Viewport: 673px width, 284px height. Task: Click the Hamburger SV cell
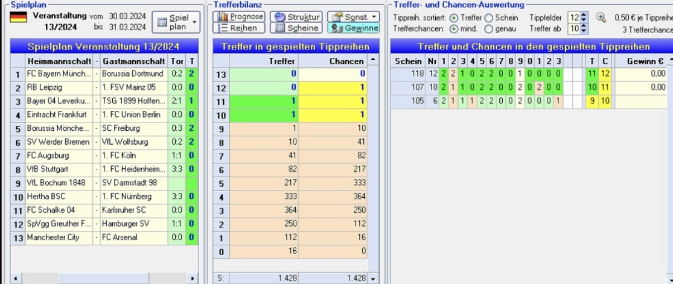click(x=134, y=224)
